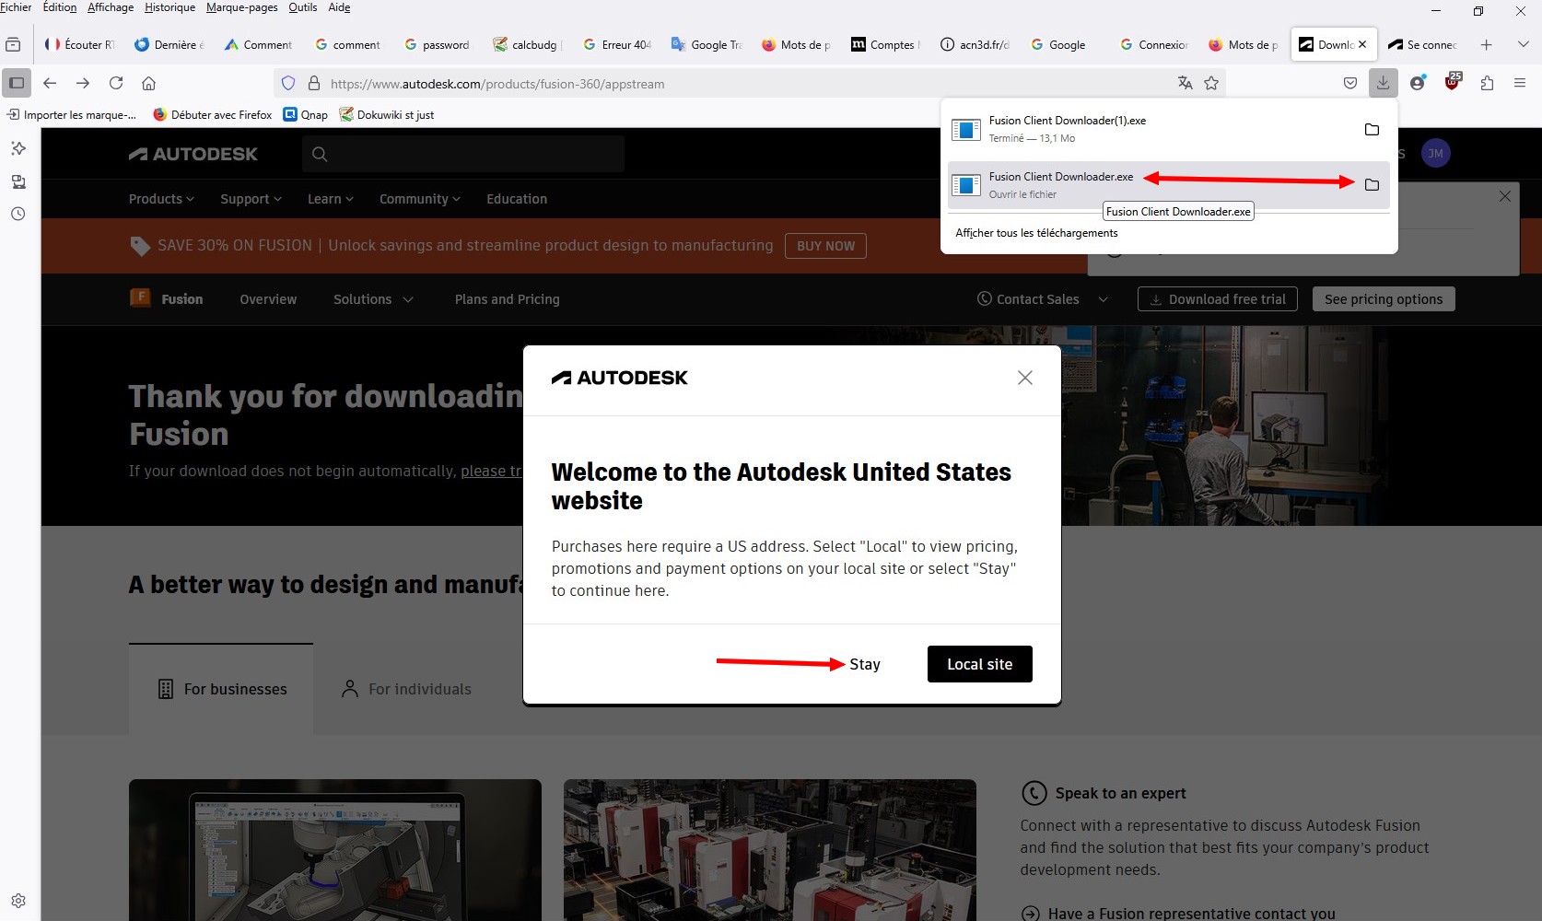Click the history clock icon in sidebar

tap(18, 214)
